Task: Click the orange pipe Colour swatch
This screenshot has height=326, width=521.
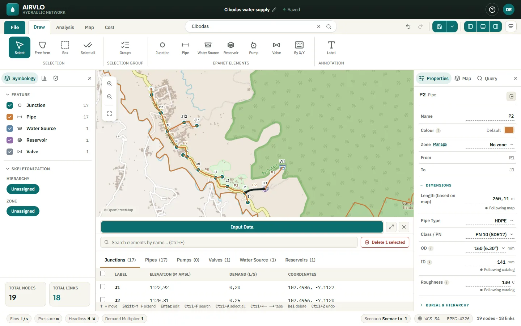Action: [x=509, y=130]
